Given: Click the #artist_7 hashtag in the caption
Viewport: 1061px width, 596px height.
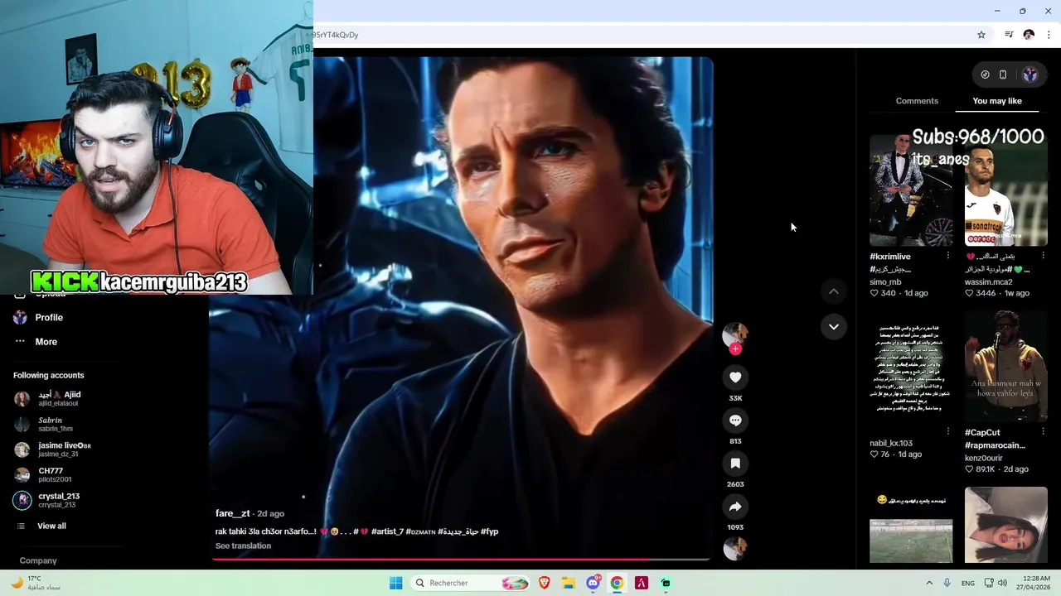Looking at the screenshot, I should [x=387, y=531].
